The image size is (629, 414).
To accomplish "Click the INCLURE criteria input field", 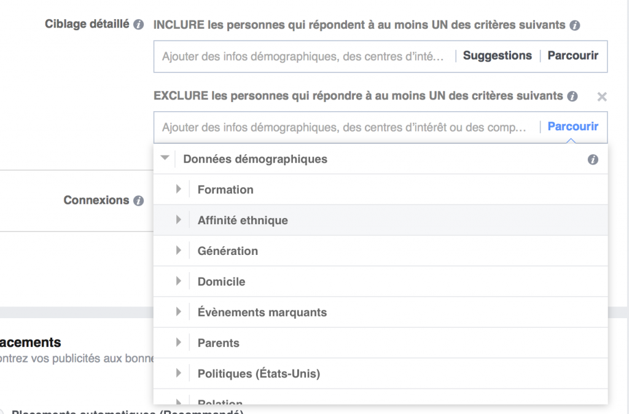I will (x=302, y=57).
